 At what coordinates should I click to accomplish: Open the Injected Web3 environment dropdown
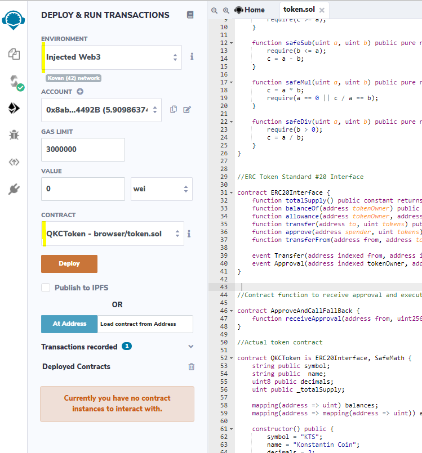pyautogui.click(x=112, y=57)
